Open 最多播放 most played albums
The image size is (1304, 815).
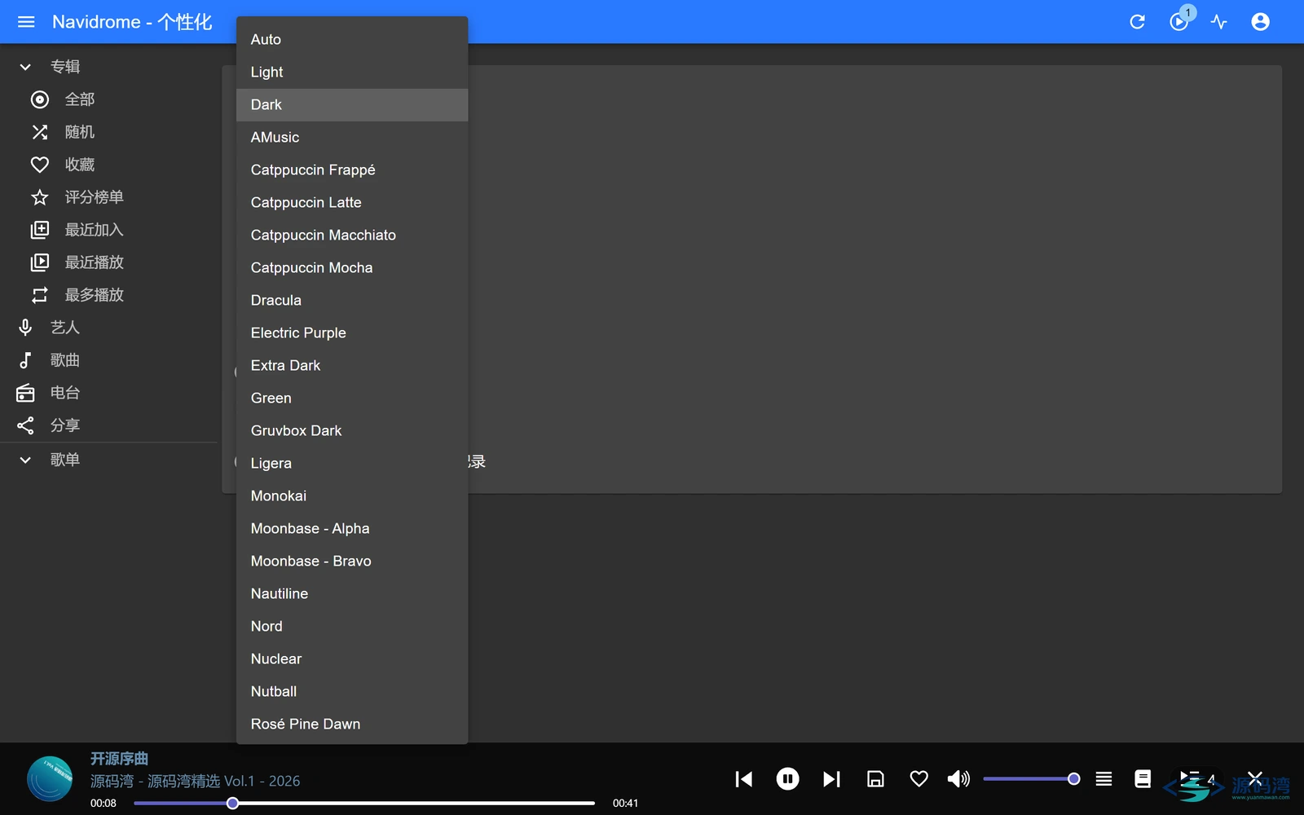pyautogui.click(x=109, y=295)
